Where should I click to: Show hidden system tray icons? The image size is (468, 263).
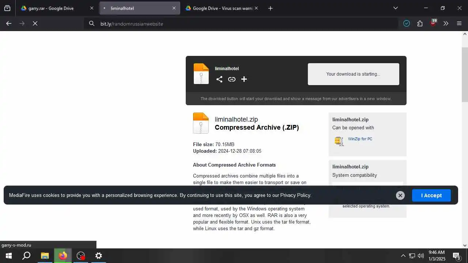point(403,256)
